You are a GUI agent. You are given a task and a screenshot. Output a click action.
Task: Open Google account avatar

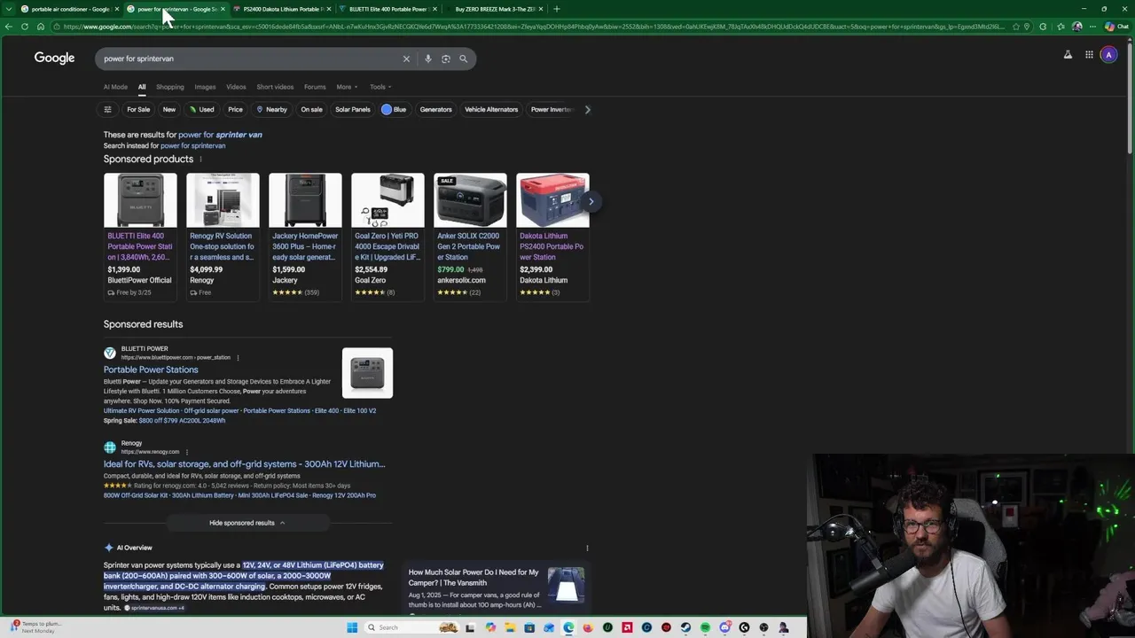click(1108, 55)
